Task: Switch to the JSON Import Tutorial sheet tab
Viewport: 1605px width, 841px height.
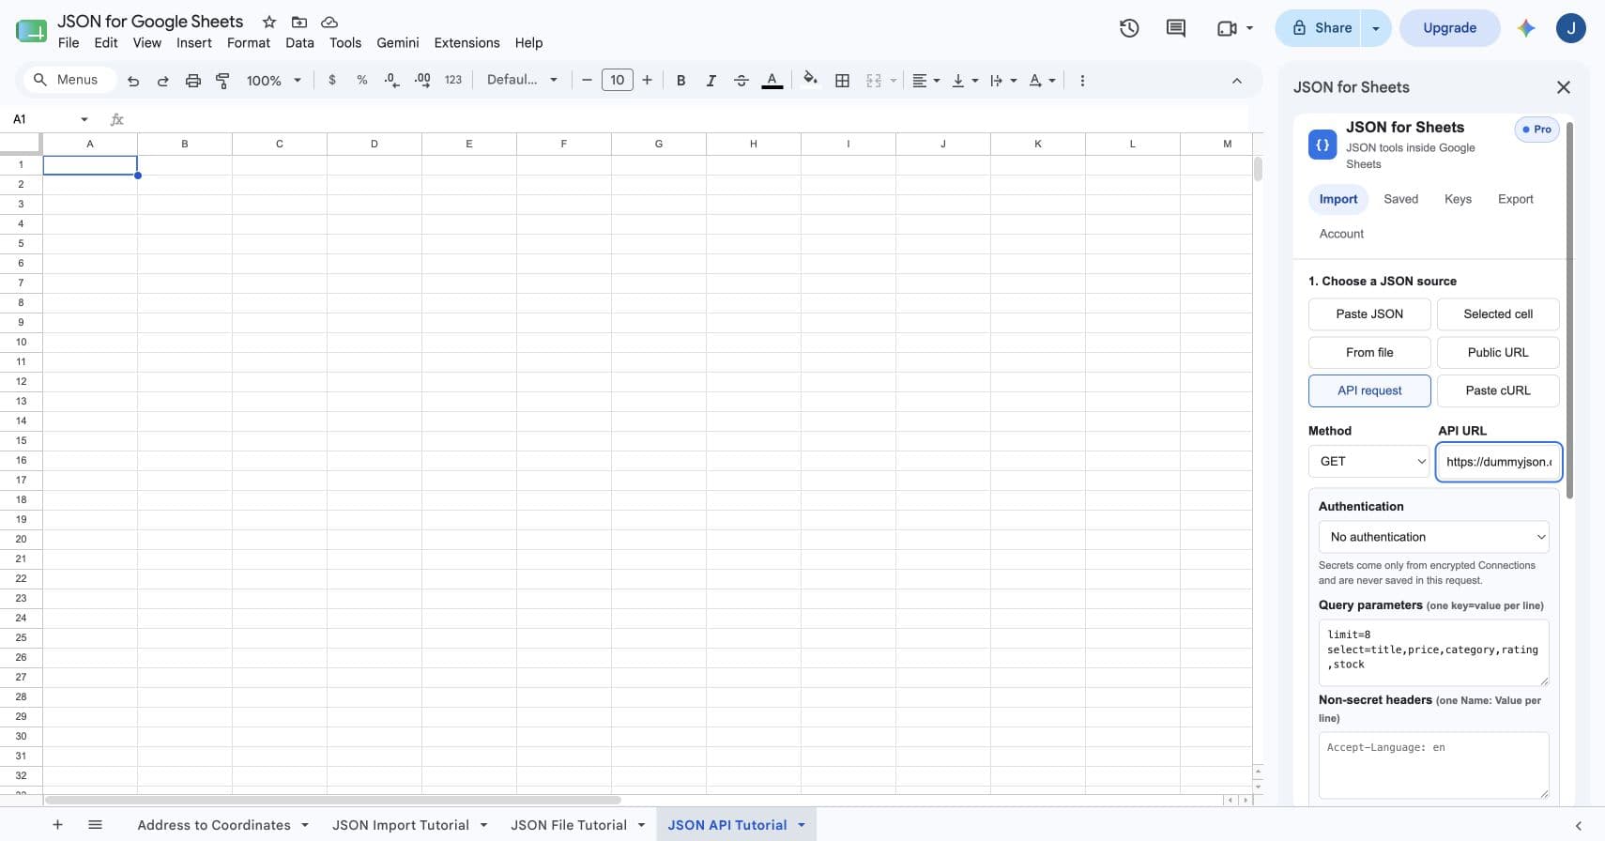Action: pos(401,825)
